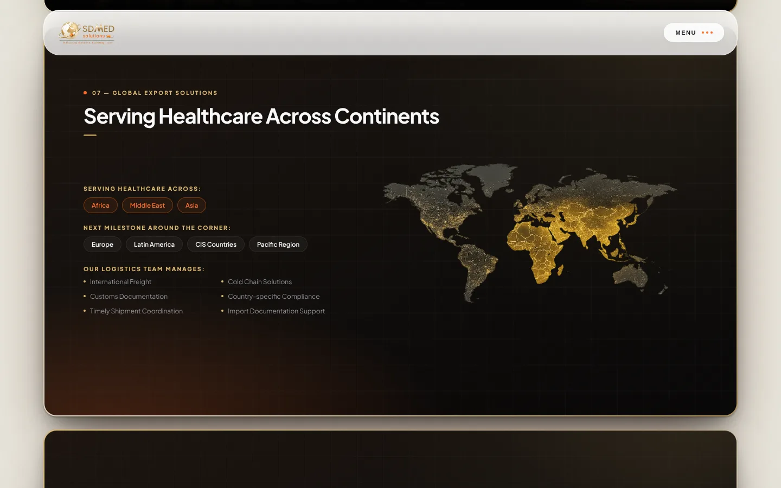Click 'Import Documentation Support' list item
This screenshot has width=781, height=488.
click(x=277, y=311)
